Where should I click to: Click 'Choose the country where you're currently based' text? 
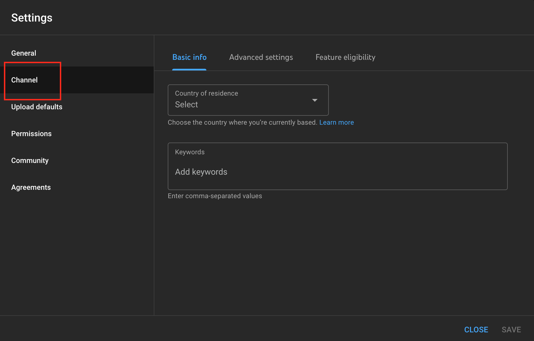pyautogui.click(x=242, y=122)
